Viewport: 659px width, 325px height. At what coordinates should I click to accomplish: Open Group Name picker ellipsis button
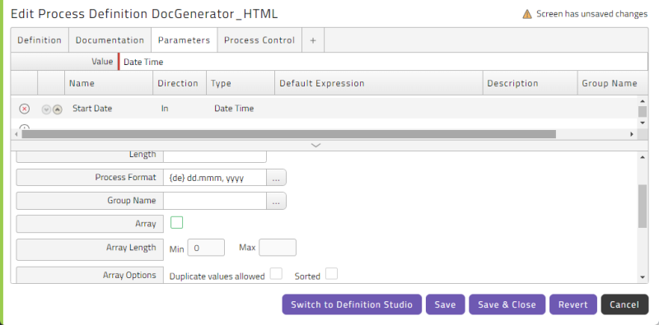(276, 201)
